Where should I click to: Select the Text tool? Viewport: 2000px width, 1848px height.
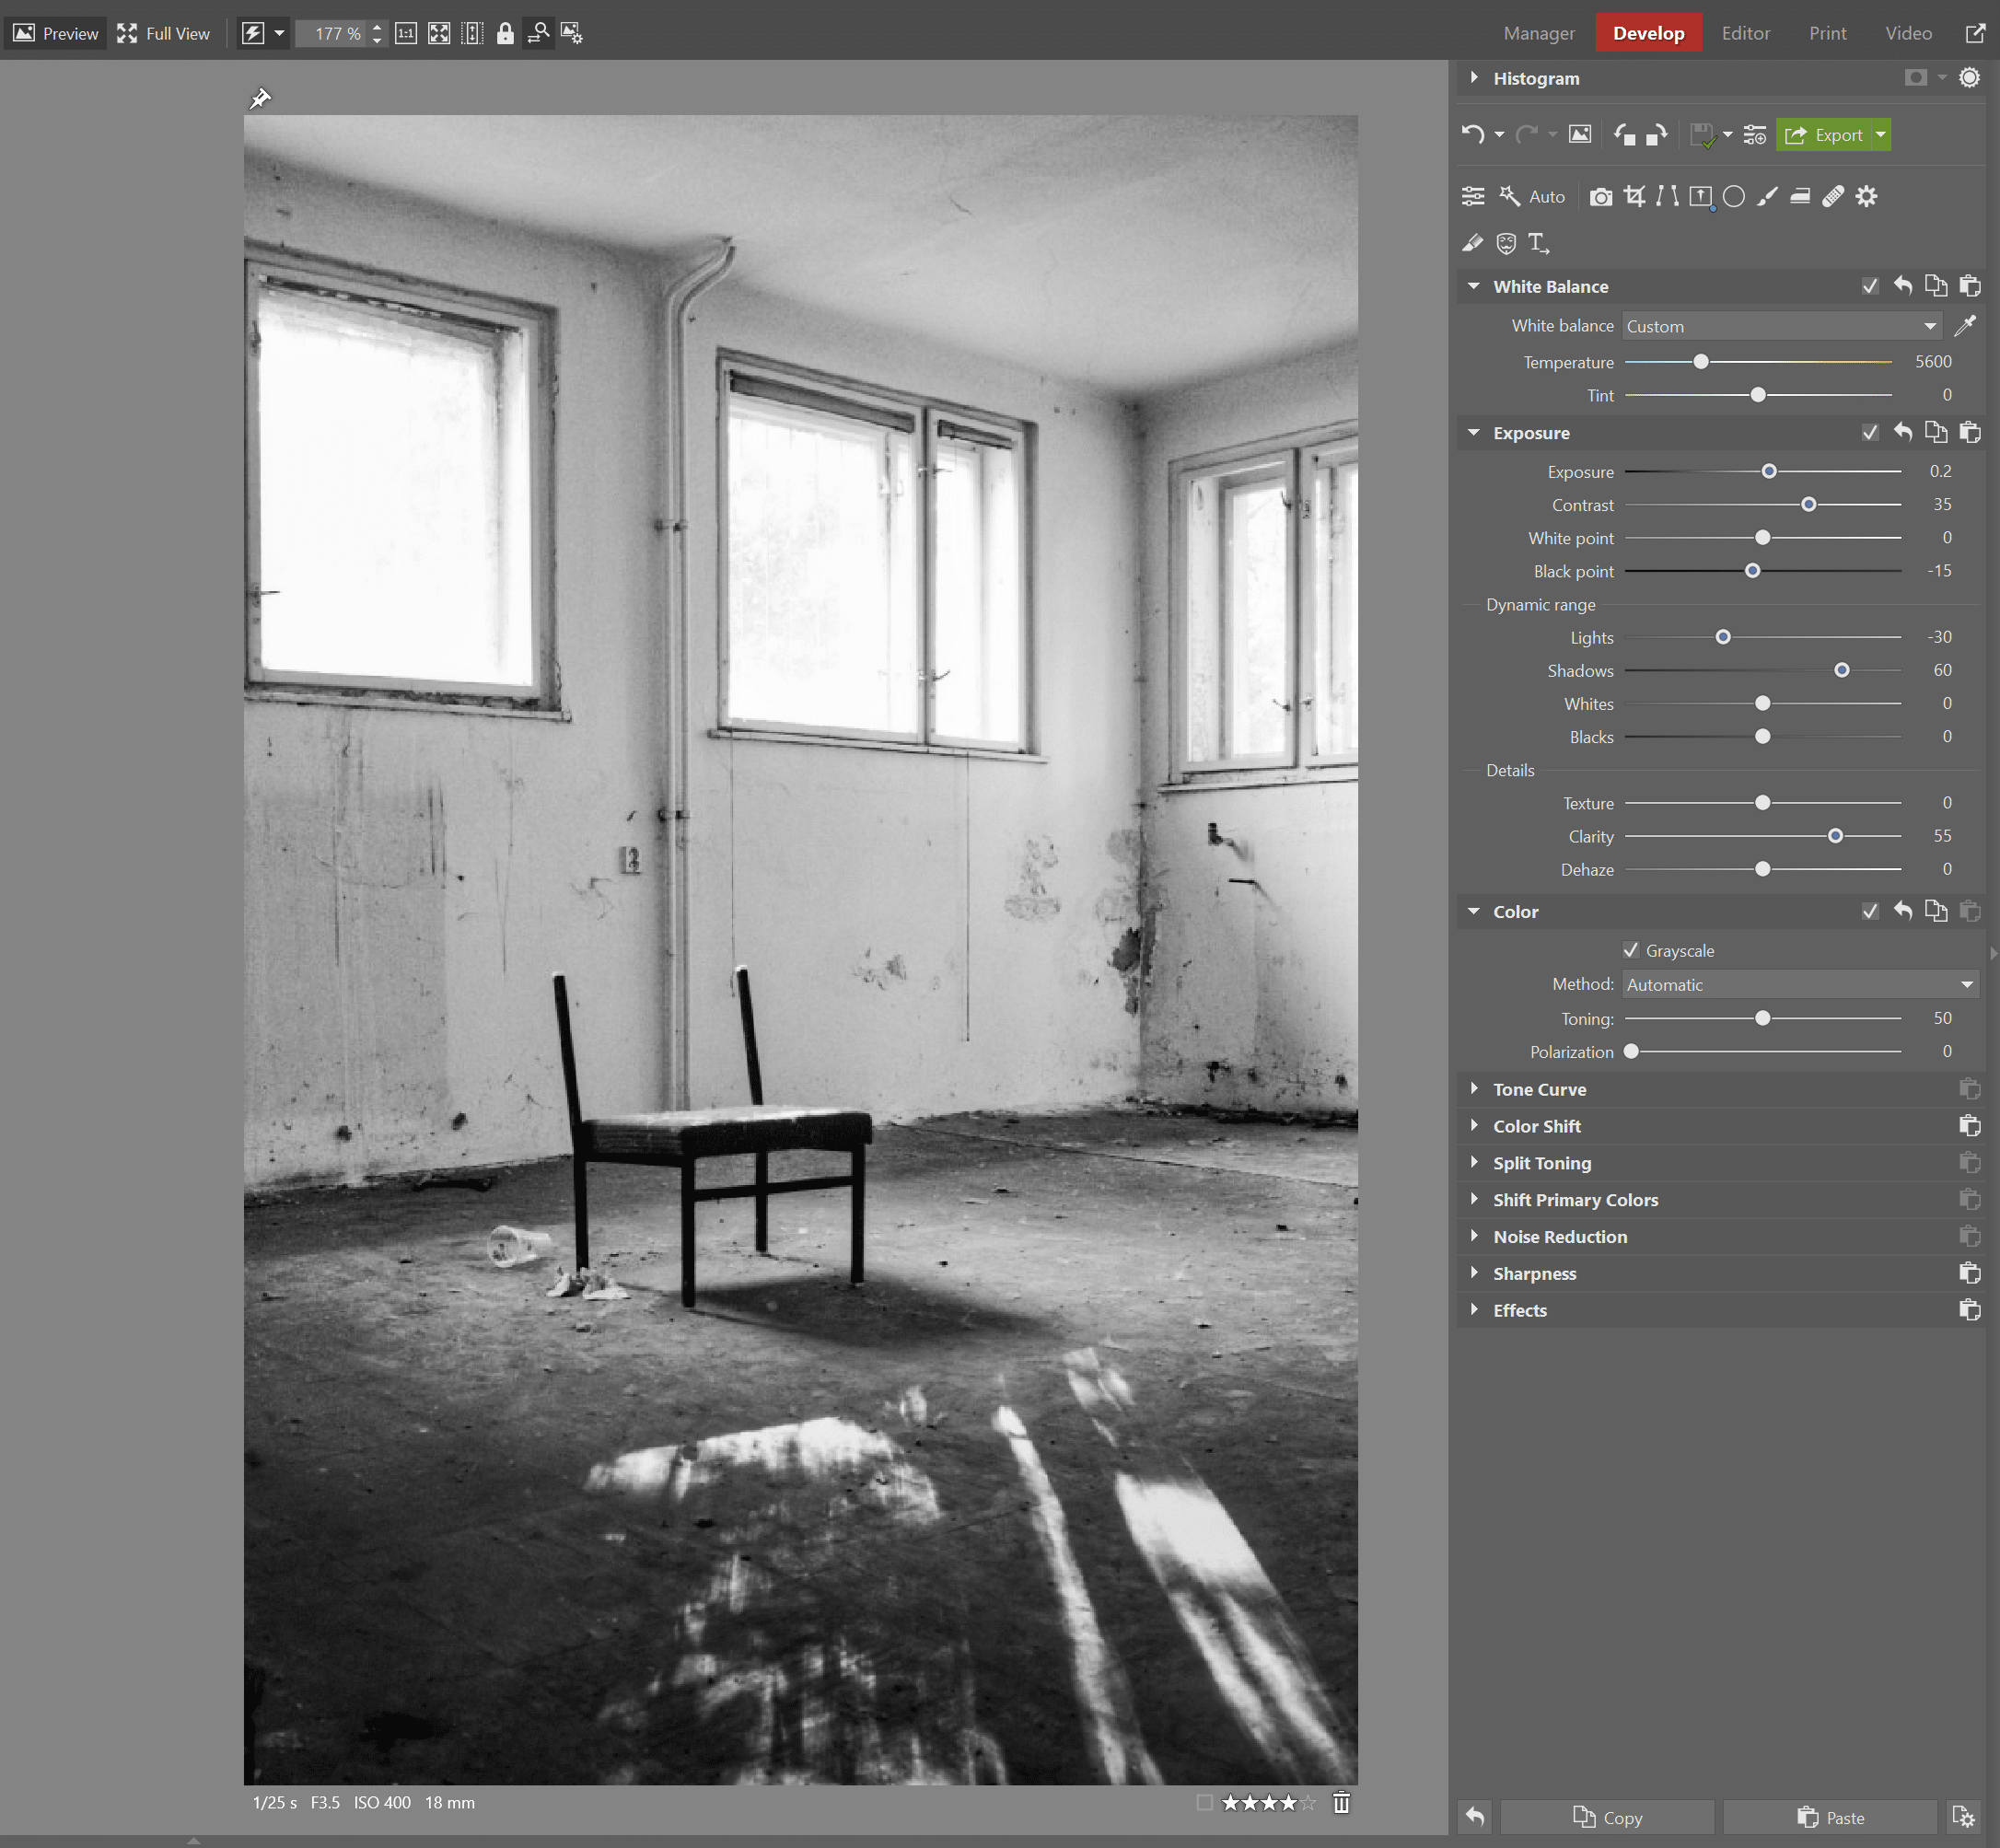1539,243
